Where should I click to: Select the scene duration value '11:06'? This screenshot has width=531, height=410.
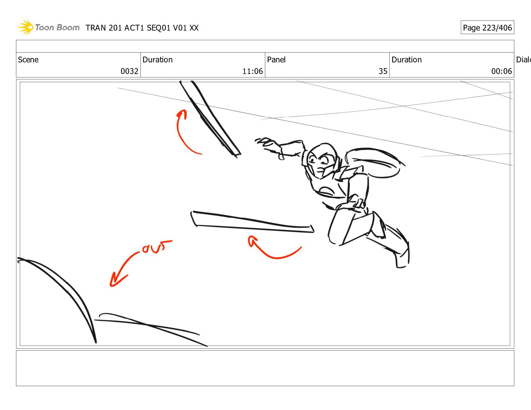(253, 71)
